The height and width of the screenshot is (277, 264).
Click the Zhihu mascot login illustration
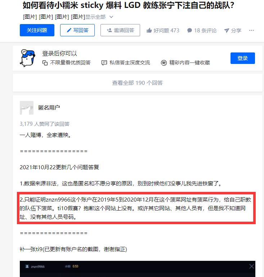coord(28,58)
